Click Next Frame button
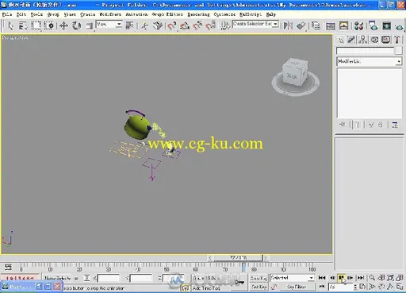406x293 pixels. coord(350,278)
